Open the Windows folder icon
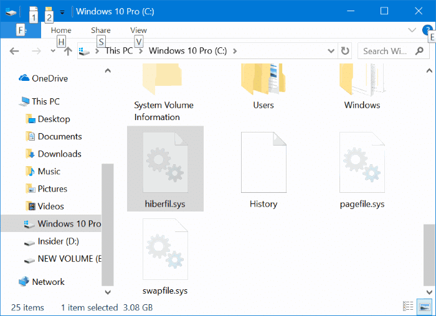Viewport: 436px width, 316px height. pyautogui.click(x=362, y=80)
